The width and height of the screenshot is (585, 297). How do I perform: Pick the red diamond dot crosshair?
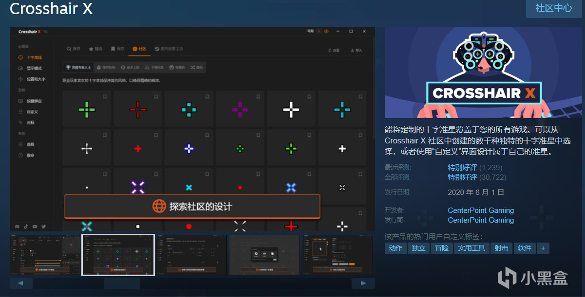(240, 187)
